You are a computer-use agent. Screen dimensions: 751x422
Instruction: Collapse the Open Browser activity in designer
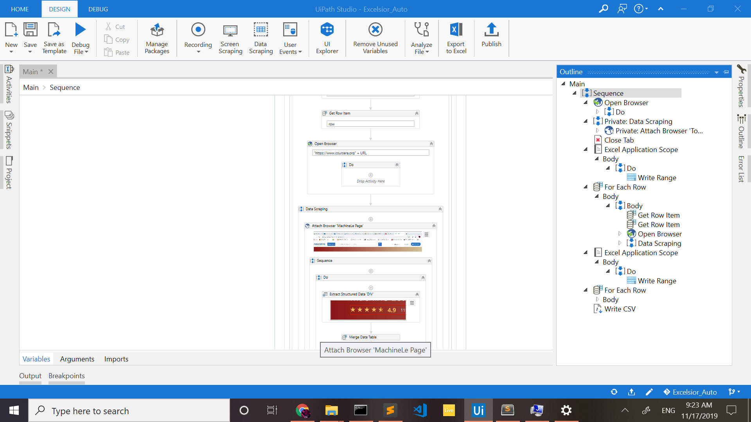431,144
